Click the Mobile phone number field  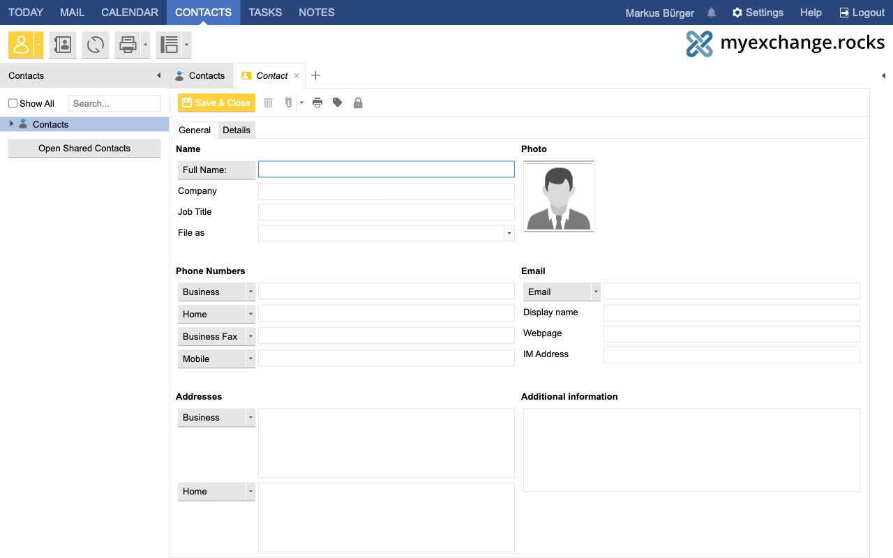pyautogui.click(x=387, y=358)
